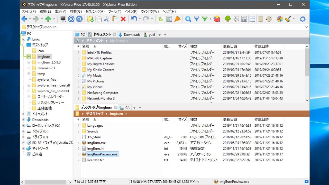This screenshot has height=185, width=329.
Task: Open Find Files magnifier icon
Action: pos(188,19)
